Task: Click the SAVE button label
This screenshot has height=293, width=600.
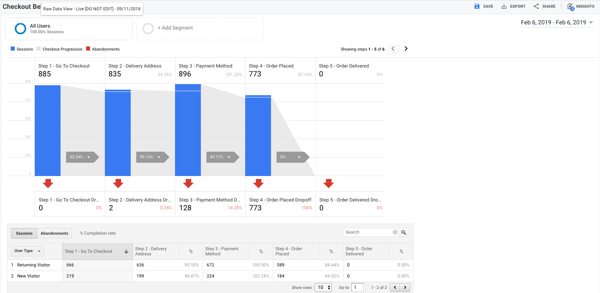Action: (488, 6)
